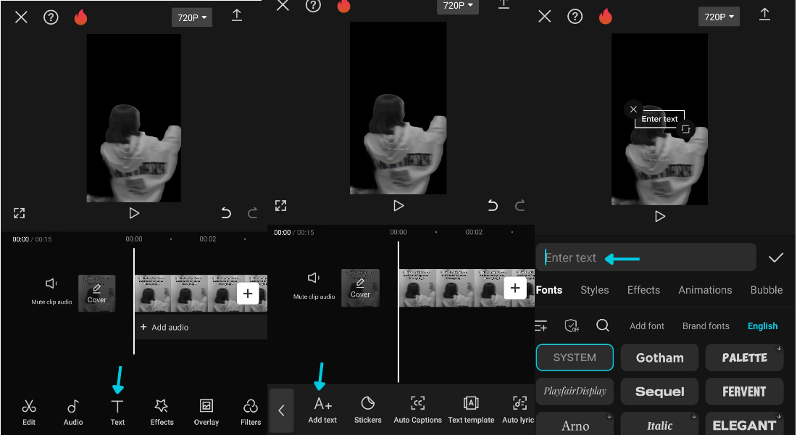The height and width of the screenshot is (435, 797).
Task: Play the video preview in middle panel
Action: 398,206
